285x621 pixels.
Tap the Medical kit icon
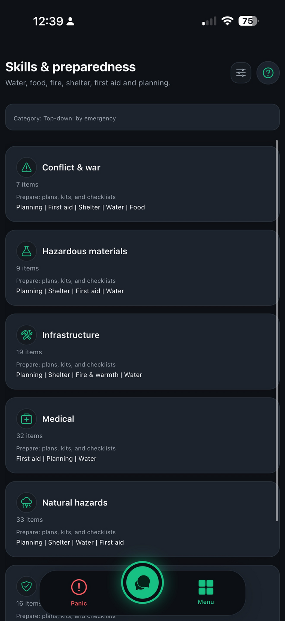click(27, 419)
